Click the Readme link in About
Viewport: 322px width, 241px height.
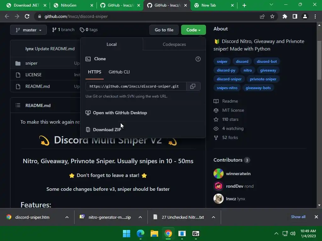(x=230, y=101)
